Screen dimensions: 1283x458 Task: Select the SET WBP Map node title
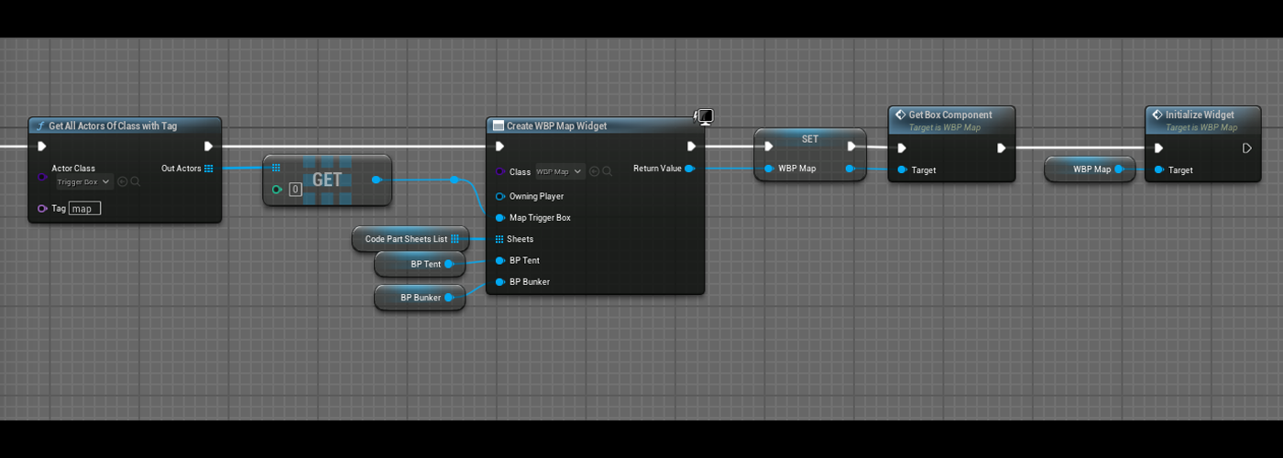[809, 139]
